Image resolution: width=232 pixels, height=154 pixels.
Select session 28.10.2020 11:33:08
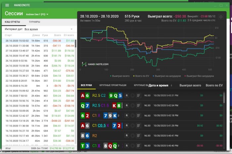click(39, 46)
